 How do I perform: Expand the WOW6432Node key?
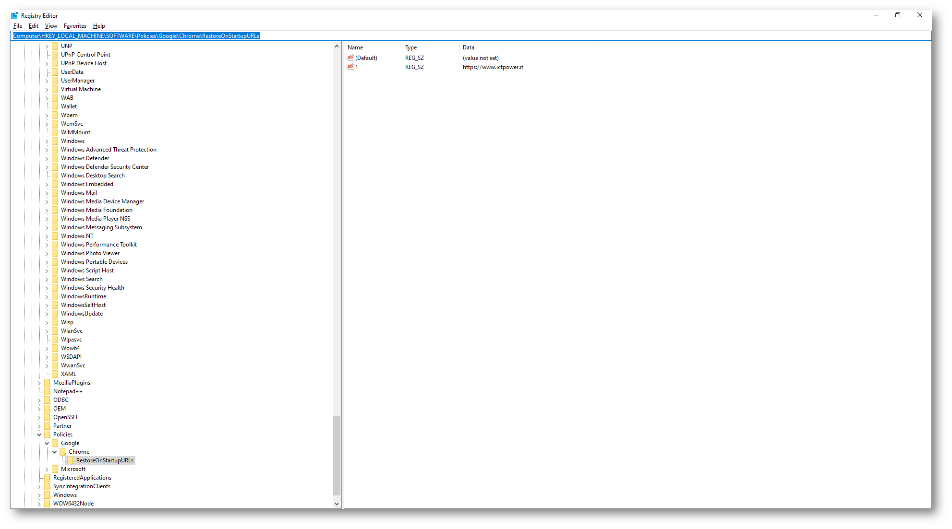39,504
